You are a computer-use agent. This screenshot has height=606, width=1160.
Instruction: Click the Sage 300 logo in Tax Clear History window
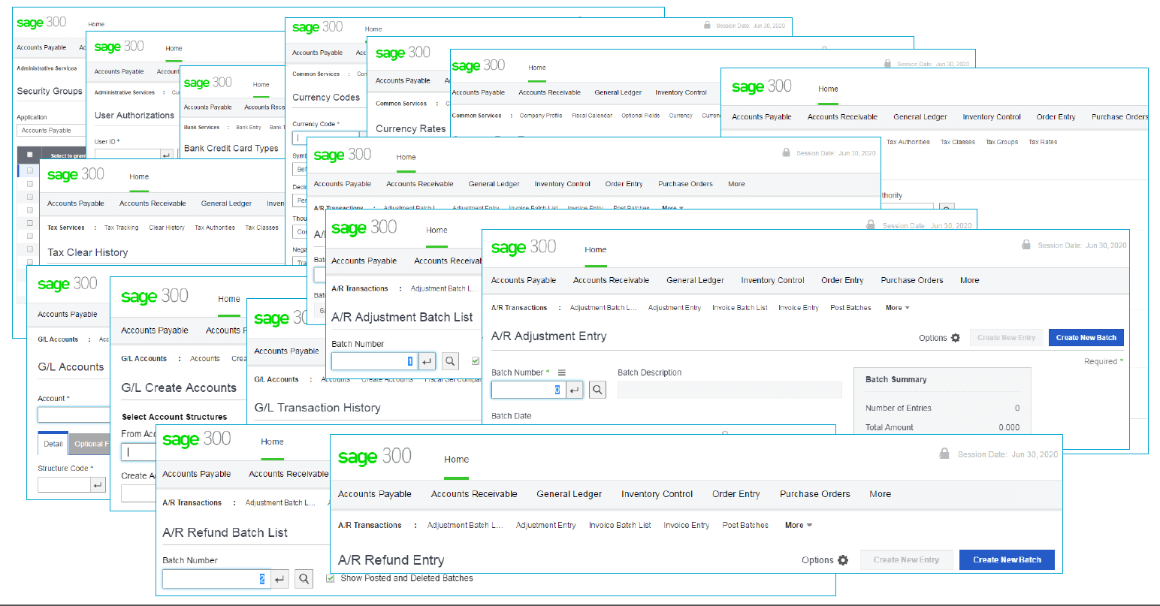pyautogui.click(x=75, y=174)
